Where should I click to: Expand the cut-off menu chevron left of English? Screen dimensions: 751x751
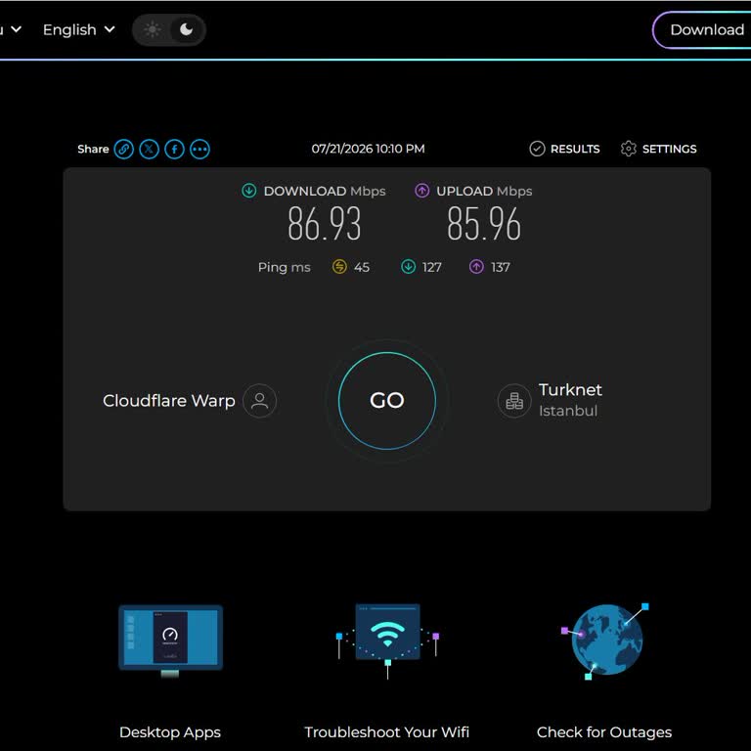(x=17, y=29)
